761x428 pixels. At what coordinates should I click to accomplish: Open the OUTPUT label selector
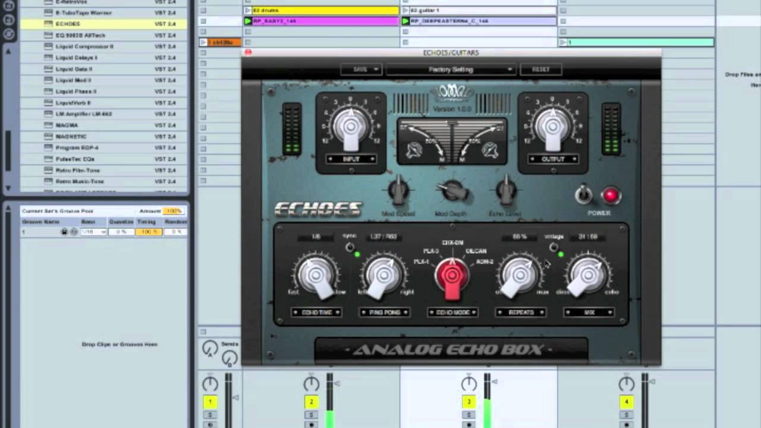[x=553, y=159]
